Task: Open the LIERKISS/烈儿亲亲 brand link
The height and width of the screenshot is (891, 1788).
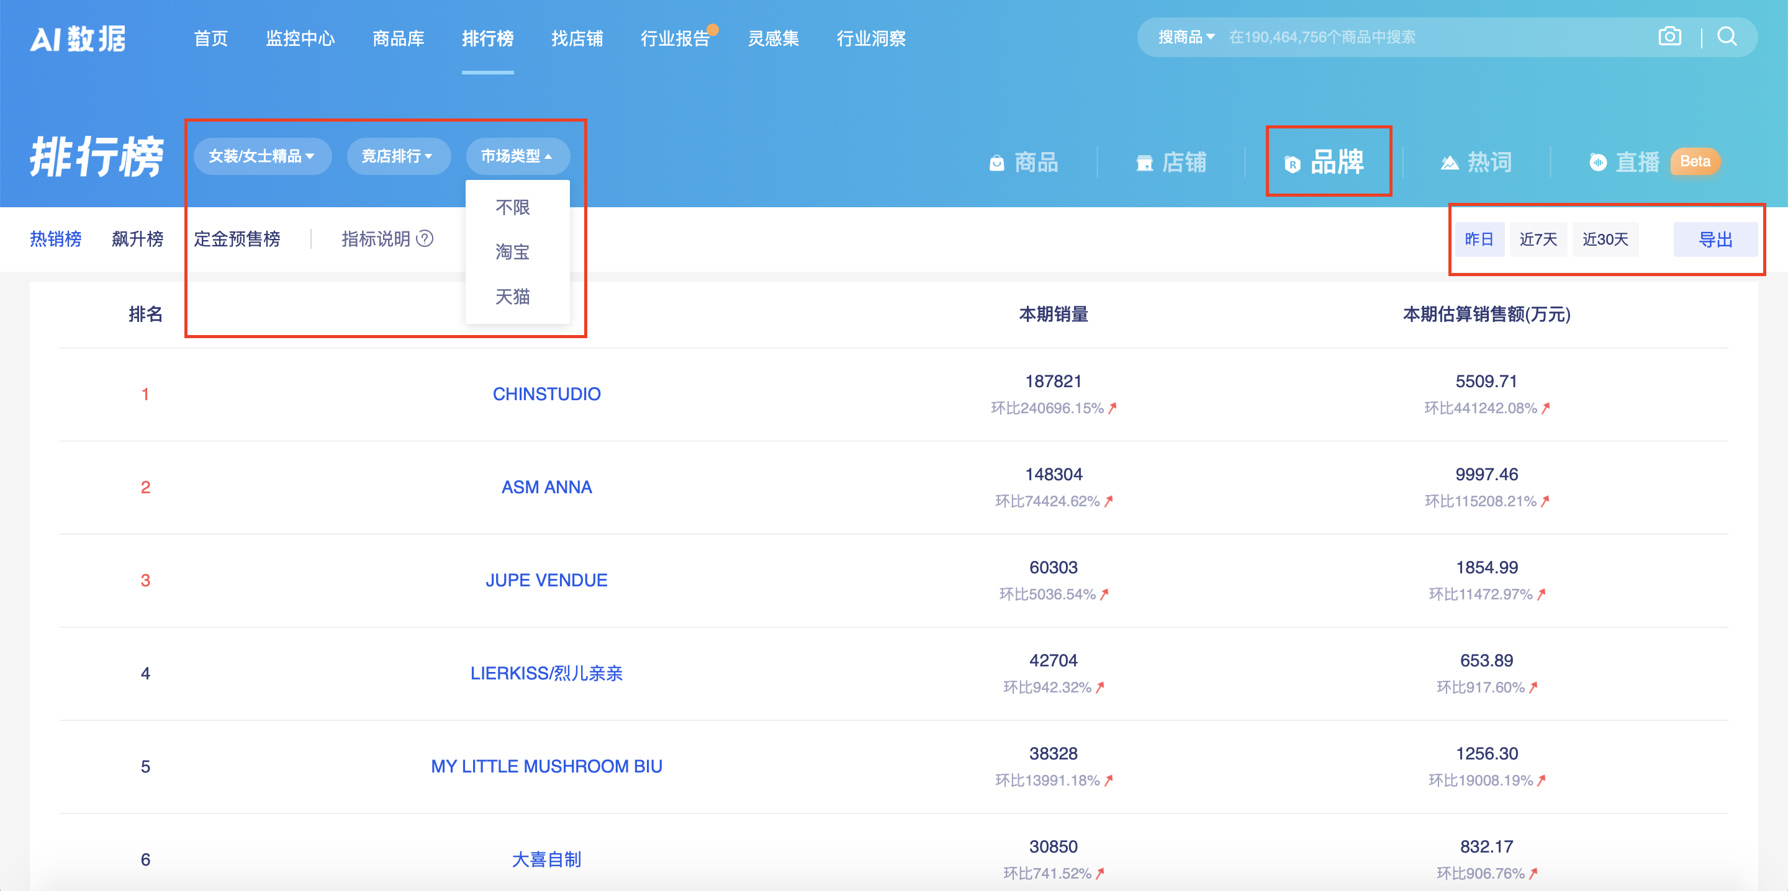Action: 546,673
